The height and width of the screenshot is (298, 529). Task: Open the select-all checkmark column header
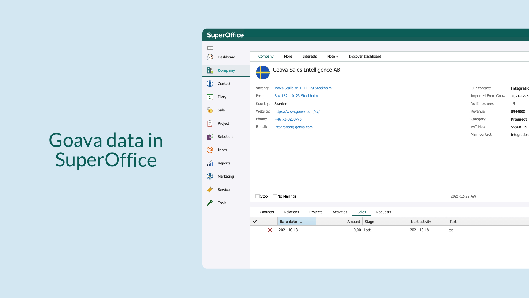tap(255, 222)
